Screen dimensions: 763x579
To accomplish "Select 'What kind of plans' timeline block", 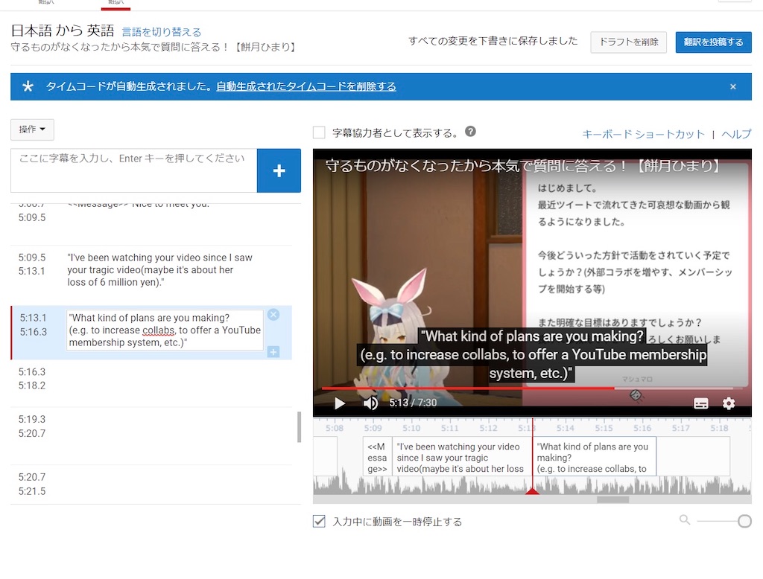I will [595, 456].
